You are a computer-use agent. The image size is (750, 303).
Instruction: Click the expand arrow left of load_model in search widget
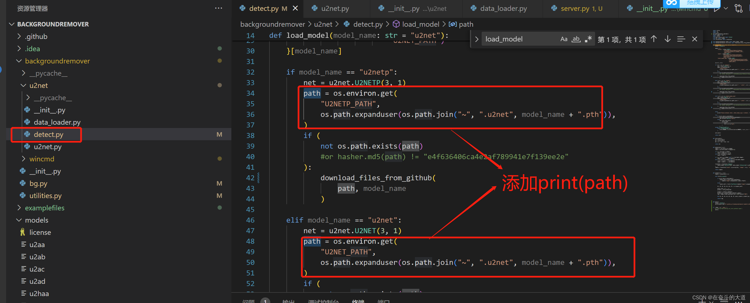477,39
